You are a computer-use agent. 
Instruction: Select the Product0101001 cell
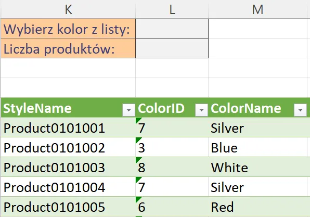(x=68, y=127)
